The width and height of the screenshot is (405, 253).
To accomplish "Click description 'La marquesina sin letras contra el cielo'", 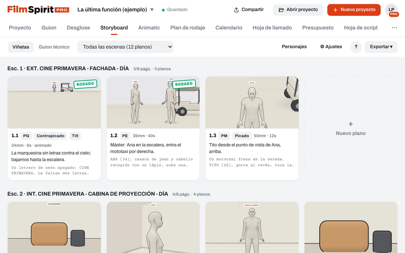I will point(51,156).
